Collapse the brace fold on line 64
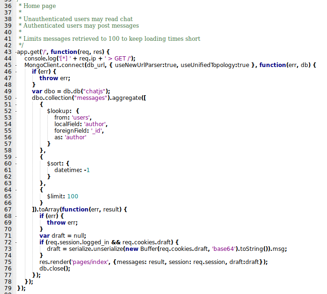Image resolution: width=327 pixels, height=294 pixels. coord(16,190)
